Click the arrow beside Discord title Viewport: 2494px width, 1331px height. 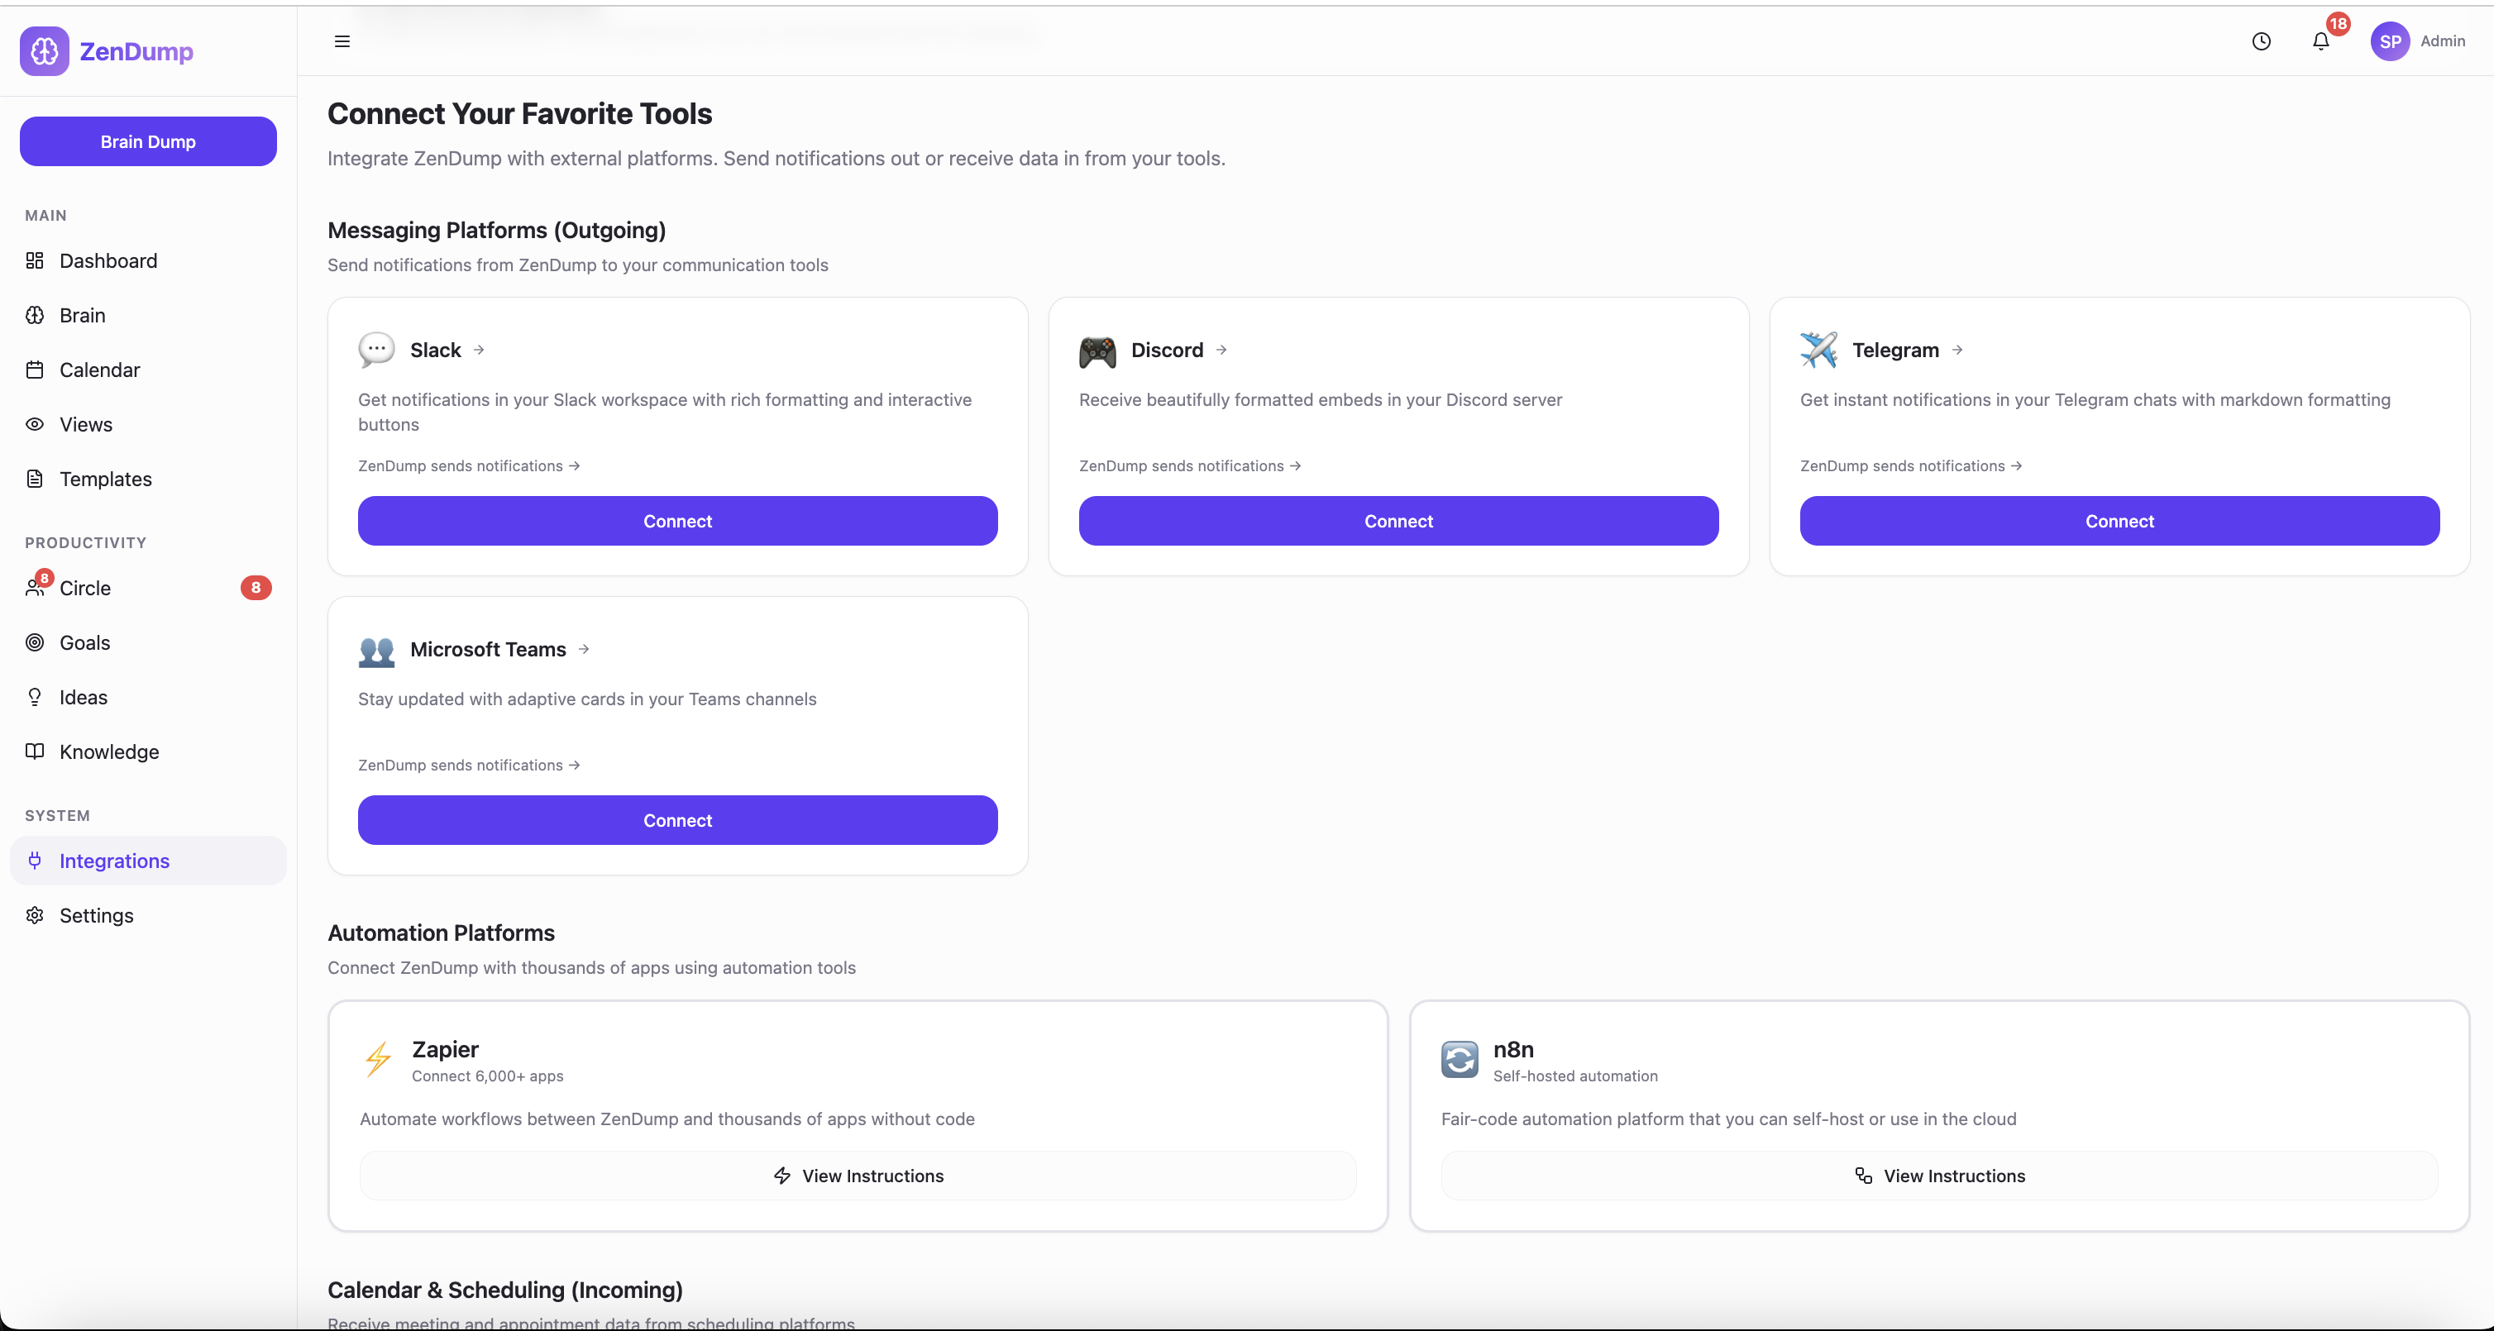click(1222, 350)
